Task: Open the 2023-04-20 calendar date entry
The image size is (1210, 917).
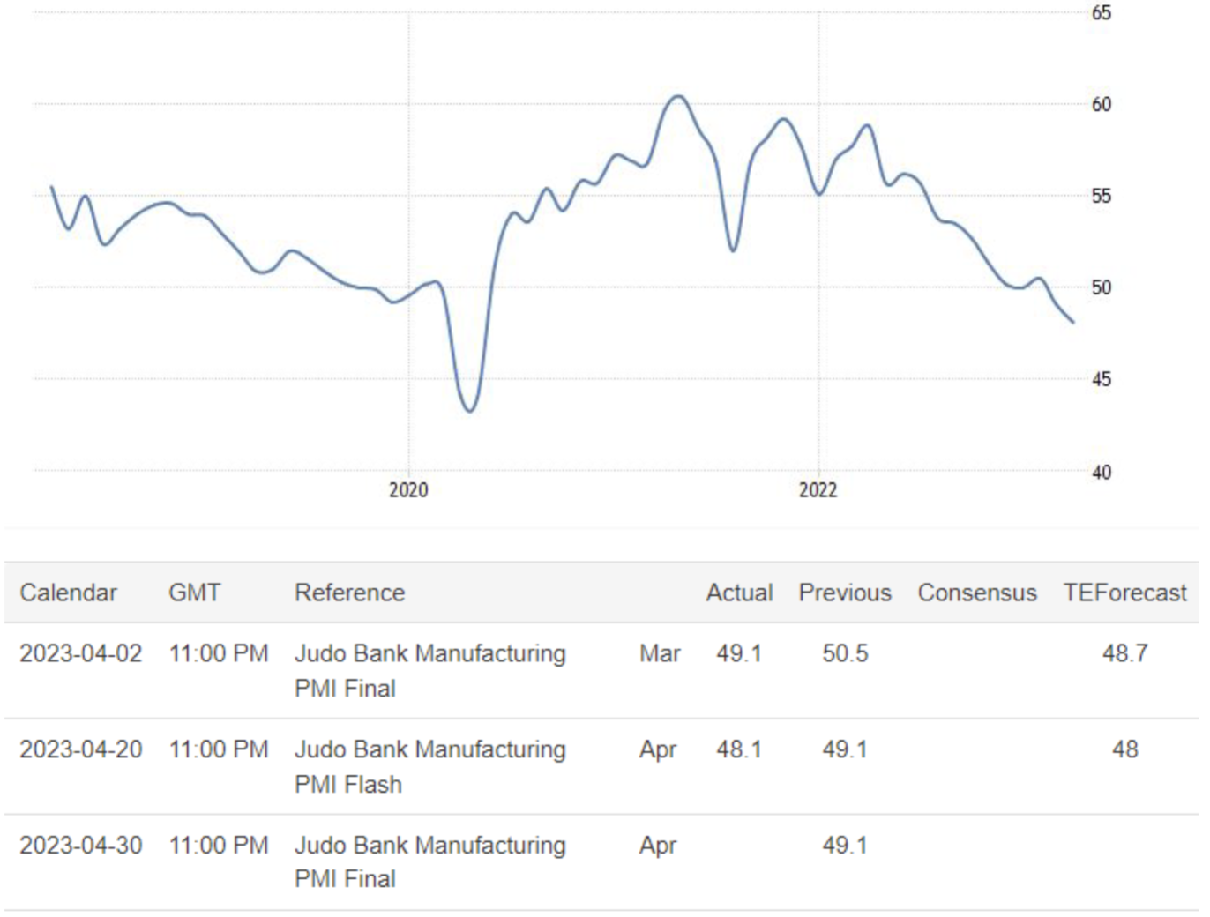Action: pos(80,749)
